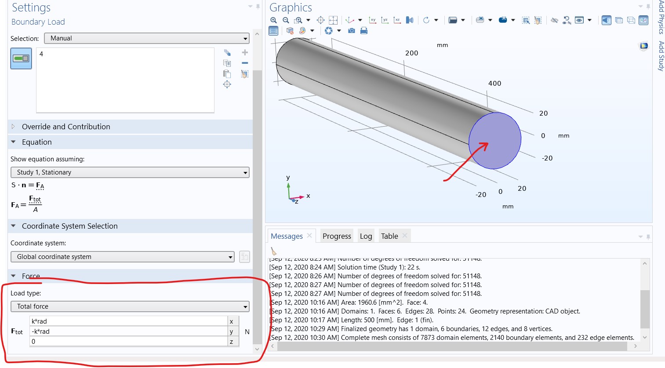
Task: Toggle the grid display button
Action: [x=273, y=31]
